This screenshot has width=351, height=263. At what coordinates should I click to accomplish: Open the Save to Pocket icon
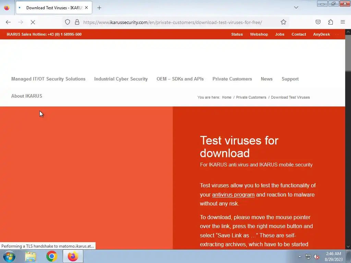pos(318,22)
